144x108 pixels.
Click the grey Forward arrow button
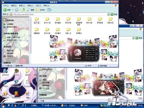click(16, 10)
